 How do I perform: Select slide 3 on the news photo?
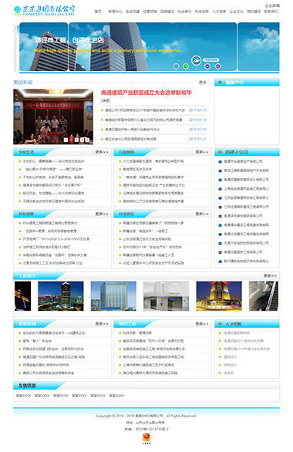tap(76, 140)
